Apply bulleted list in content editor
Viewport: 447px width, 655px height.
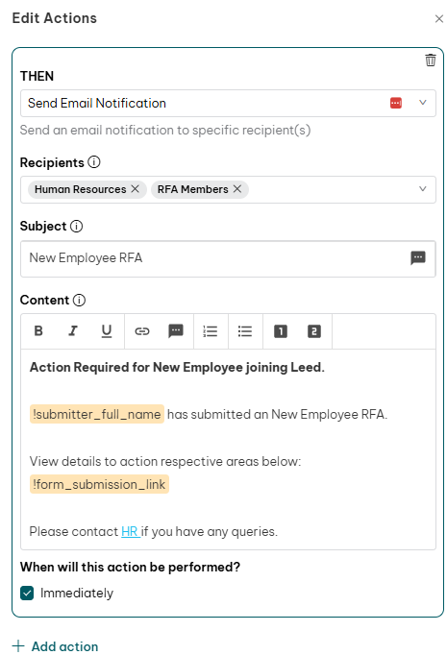[244, 331]
